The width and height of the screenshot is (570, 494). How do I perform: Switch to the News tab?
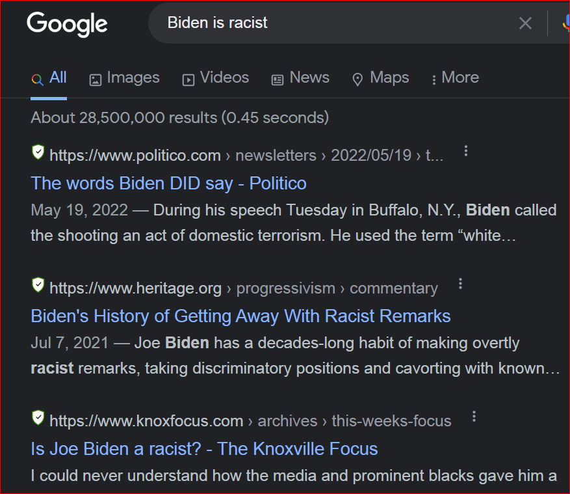point(300,78)
